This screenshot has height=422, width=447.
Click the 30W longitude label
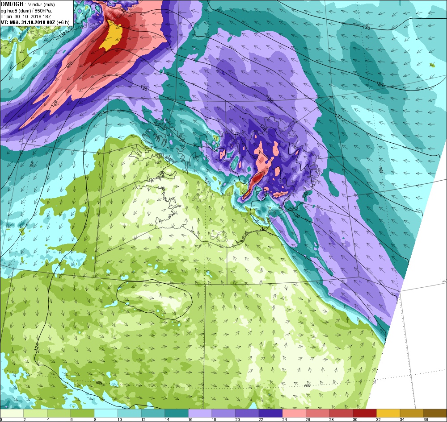(31, 165)
